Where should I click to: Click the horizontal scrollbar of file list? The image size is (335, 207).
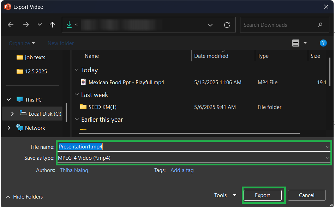(189, 134)
